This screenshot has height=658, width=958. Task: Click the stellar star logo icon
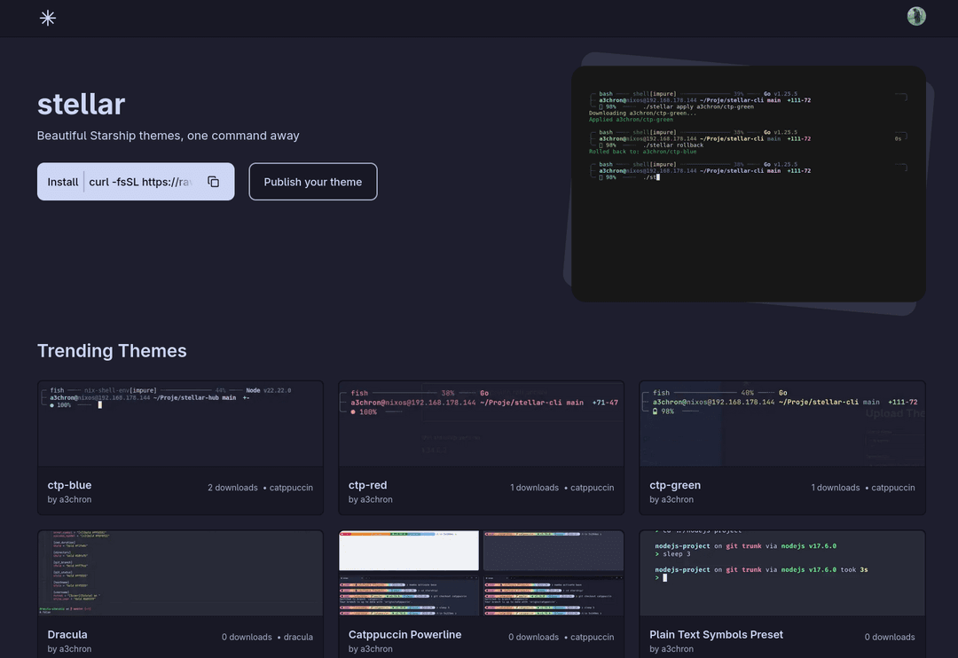(48, 18)
